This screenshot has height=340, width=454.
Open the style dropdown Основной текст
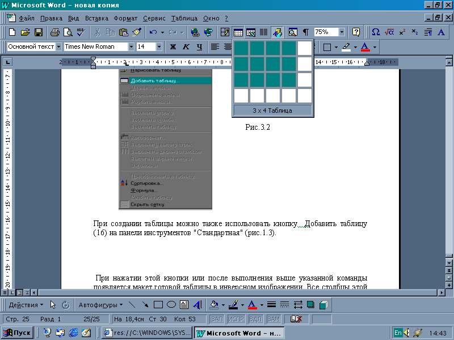(59, 46)
